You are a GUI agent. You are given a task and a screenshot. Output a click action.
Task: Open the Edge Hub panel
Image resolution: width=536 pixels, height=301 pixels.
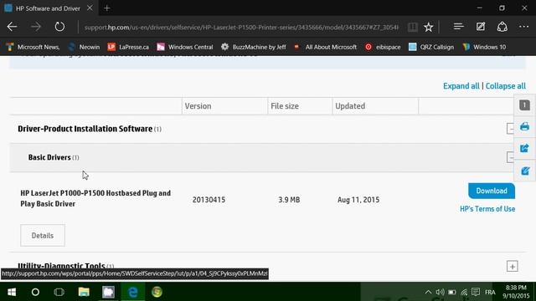point(458,27)
